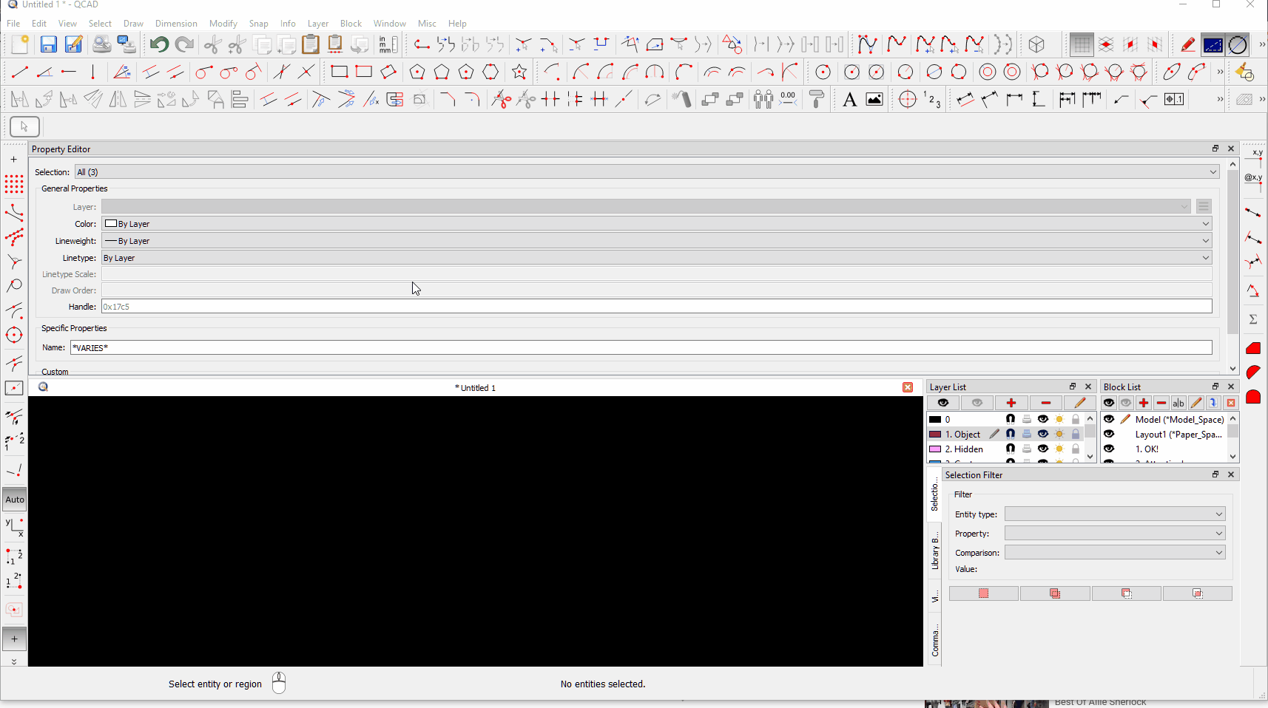Screen dimensions: 1268x708
Task: Open the Selection All (3) dropdown
Action: coord(647,171)
